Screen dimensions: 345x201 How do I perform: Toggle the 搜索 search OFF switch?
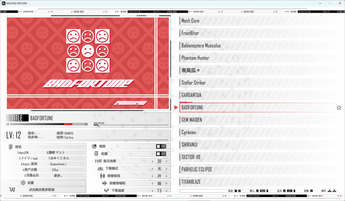161,146
